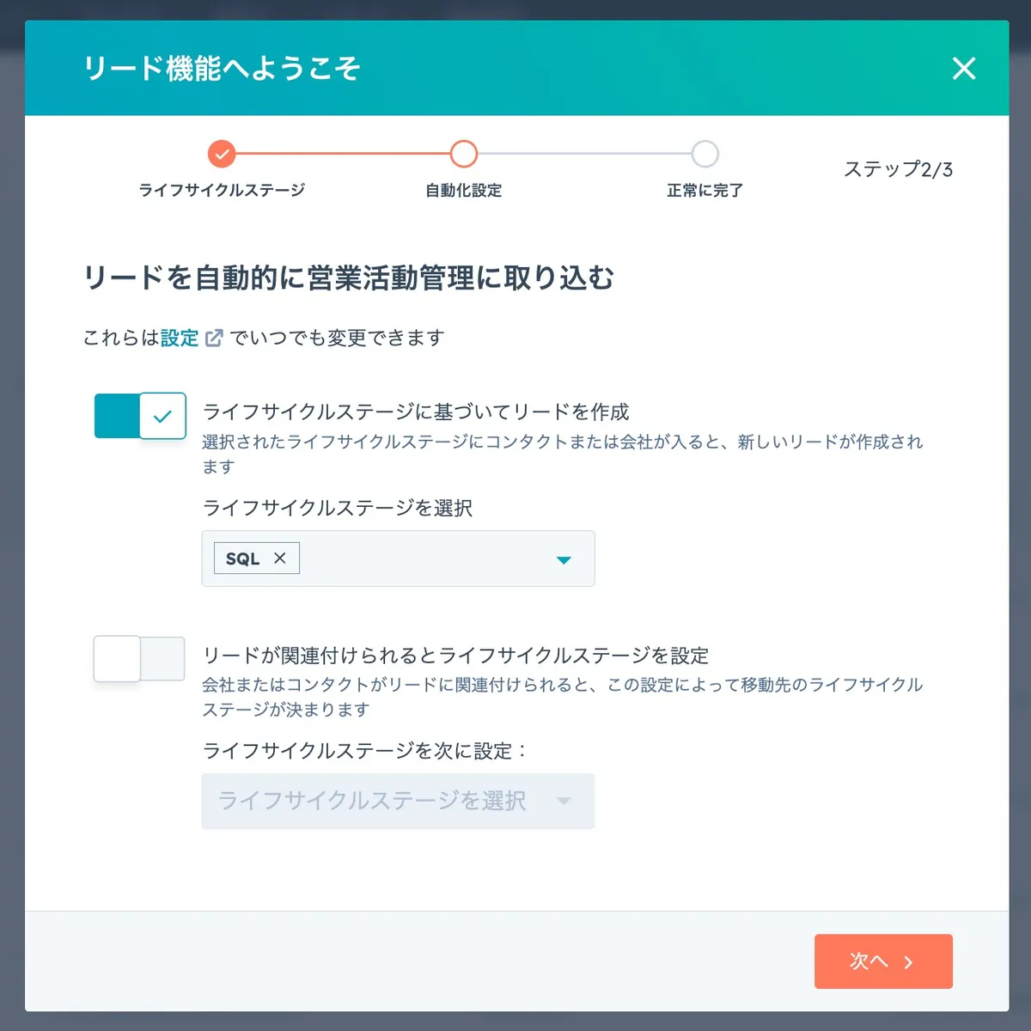Toggle off lead creation based on lifecycle stage
1031x1031 pixels.
(x=139, y=416)
